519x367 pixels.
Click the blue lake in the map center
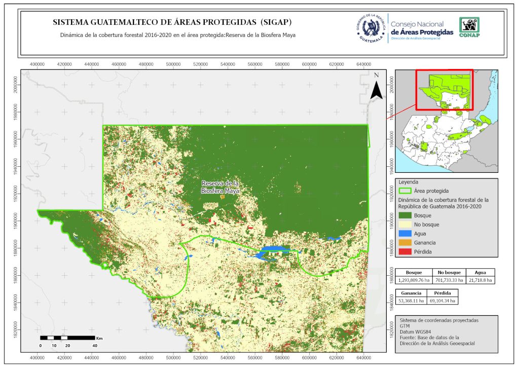point(274,250)
